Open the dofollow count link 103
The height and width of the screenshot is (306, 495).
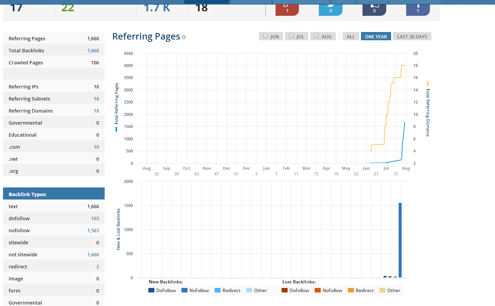(x=95, y=218)
